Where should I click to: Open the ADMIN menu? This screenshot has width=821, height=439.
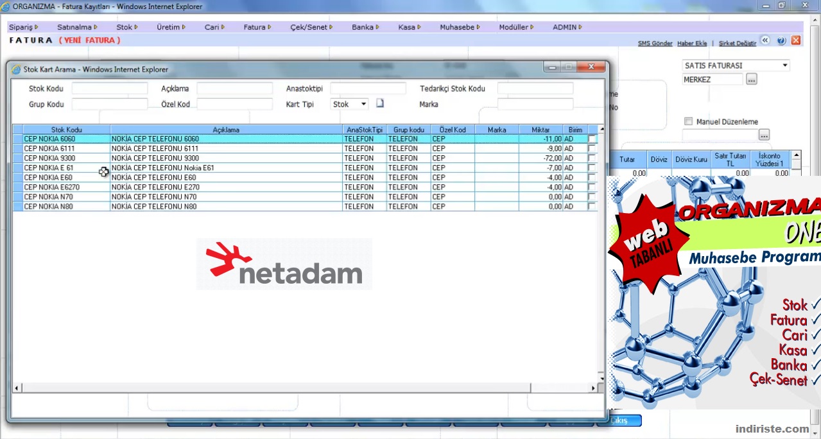pyautogui.click(x=567, y=27)
